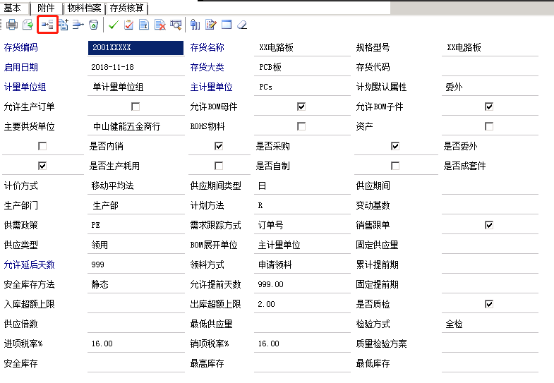554x383 pixels.
Task: Click the notepad with pencil toolbar icon
Action: [x=210, y=25]
